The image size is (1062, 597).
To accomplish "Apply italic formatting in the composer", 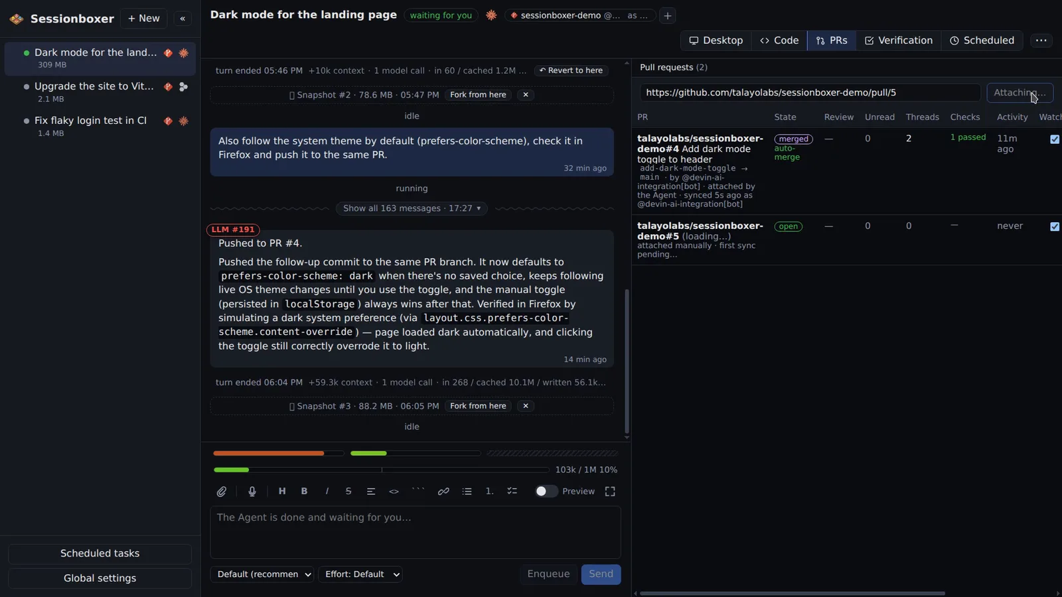I will (x=327, y=492).
